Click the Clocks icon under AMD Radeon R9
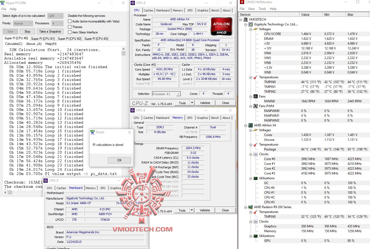370x249 pixels. 256,221
